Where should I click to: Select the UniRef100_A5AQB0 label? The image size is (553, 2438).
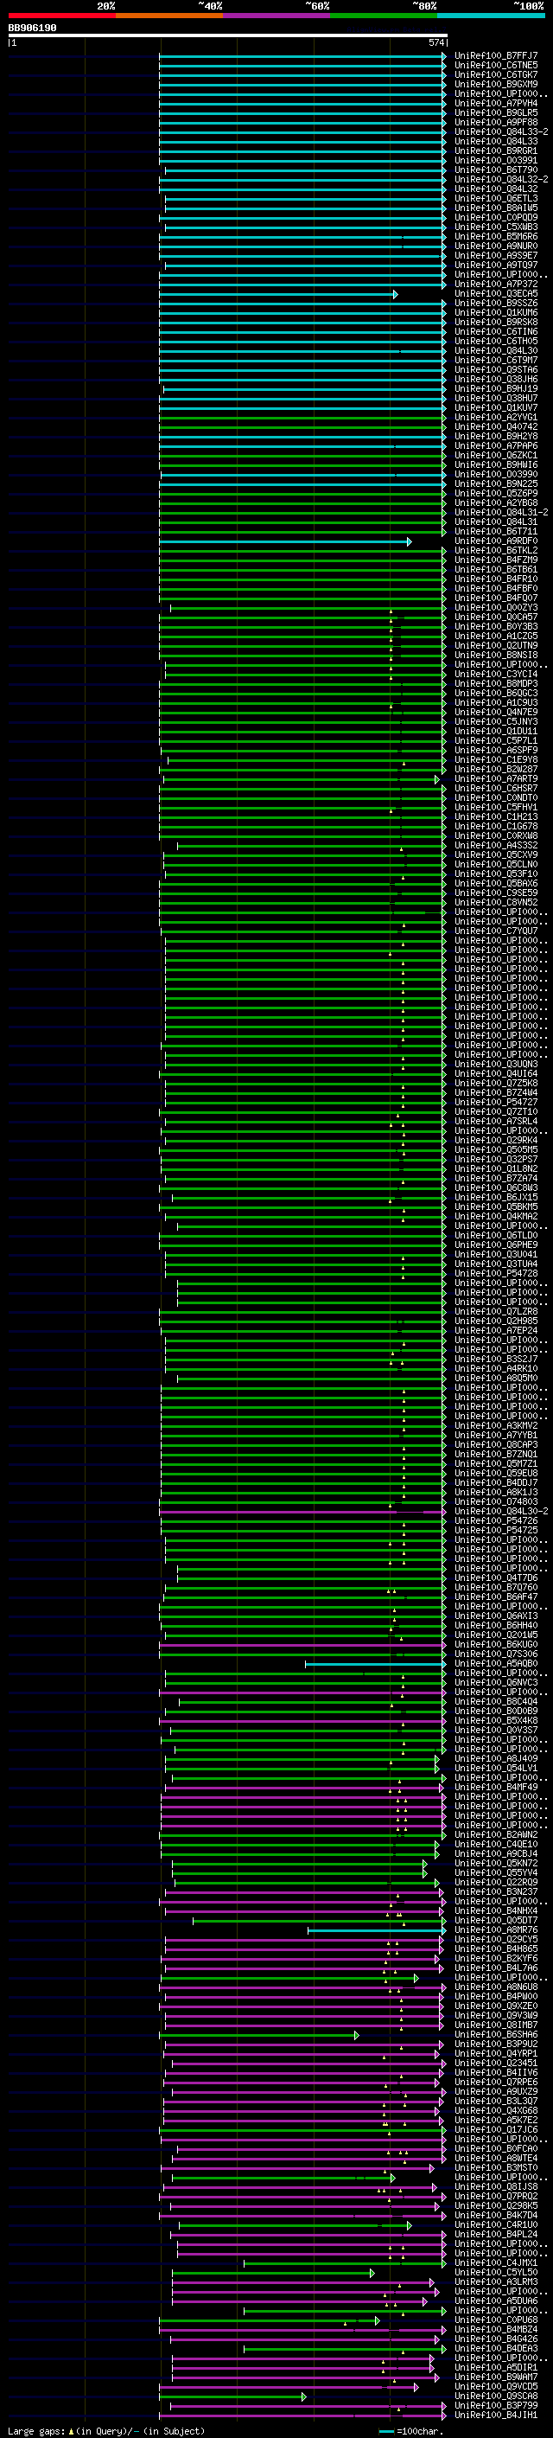(x=496, y=1664)
